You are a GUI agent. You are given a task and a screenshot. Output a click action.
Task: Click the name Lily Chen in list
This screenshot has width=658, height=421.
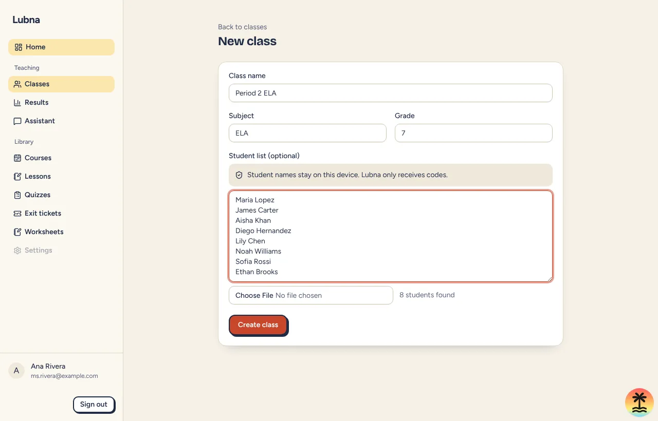[250, 241]
